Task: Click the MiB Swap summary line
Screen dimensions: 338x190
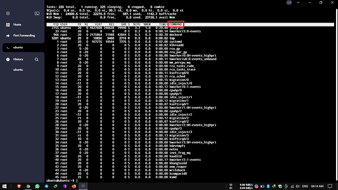Action: tap(111, 17)
